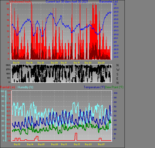Select the Rainfall (.in) legend label
This screenshot has width=155, height=148.
tap(7, 87)
